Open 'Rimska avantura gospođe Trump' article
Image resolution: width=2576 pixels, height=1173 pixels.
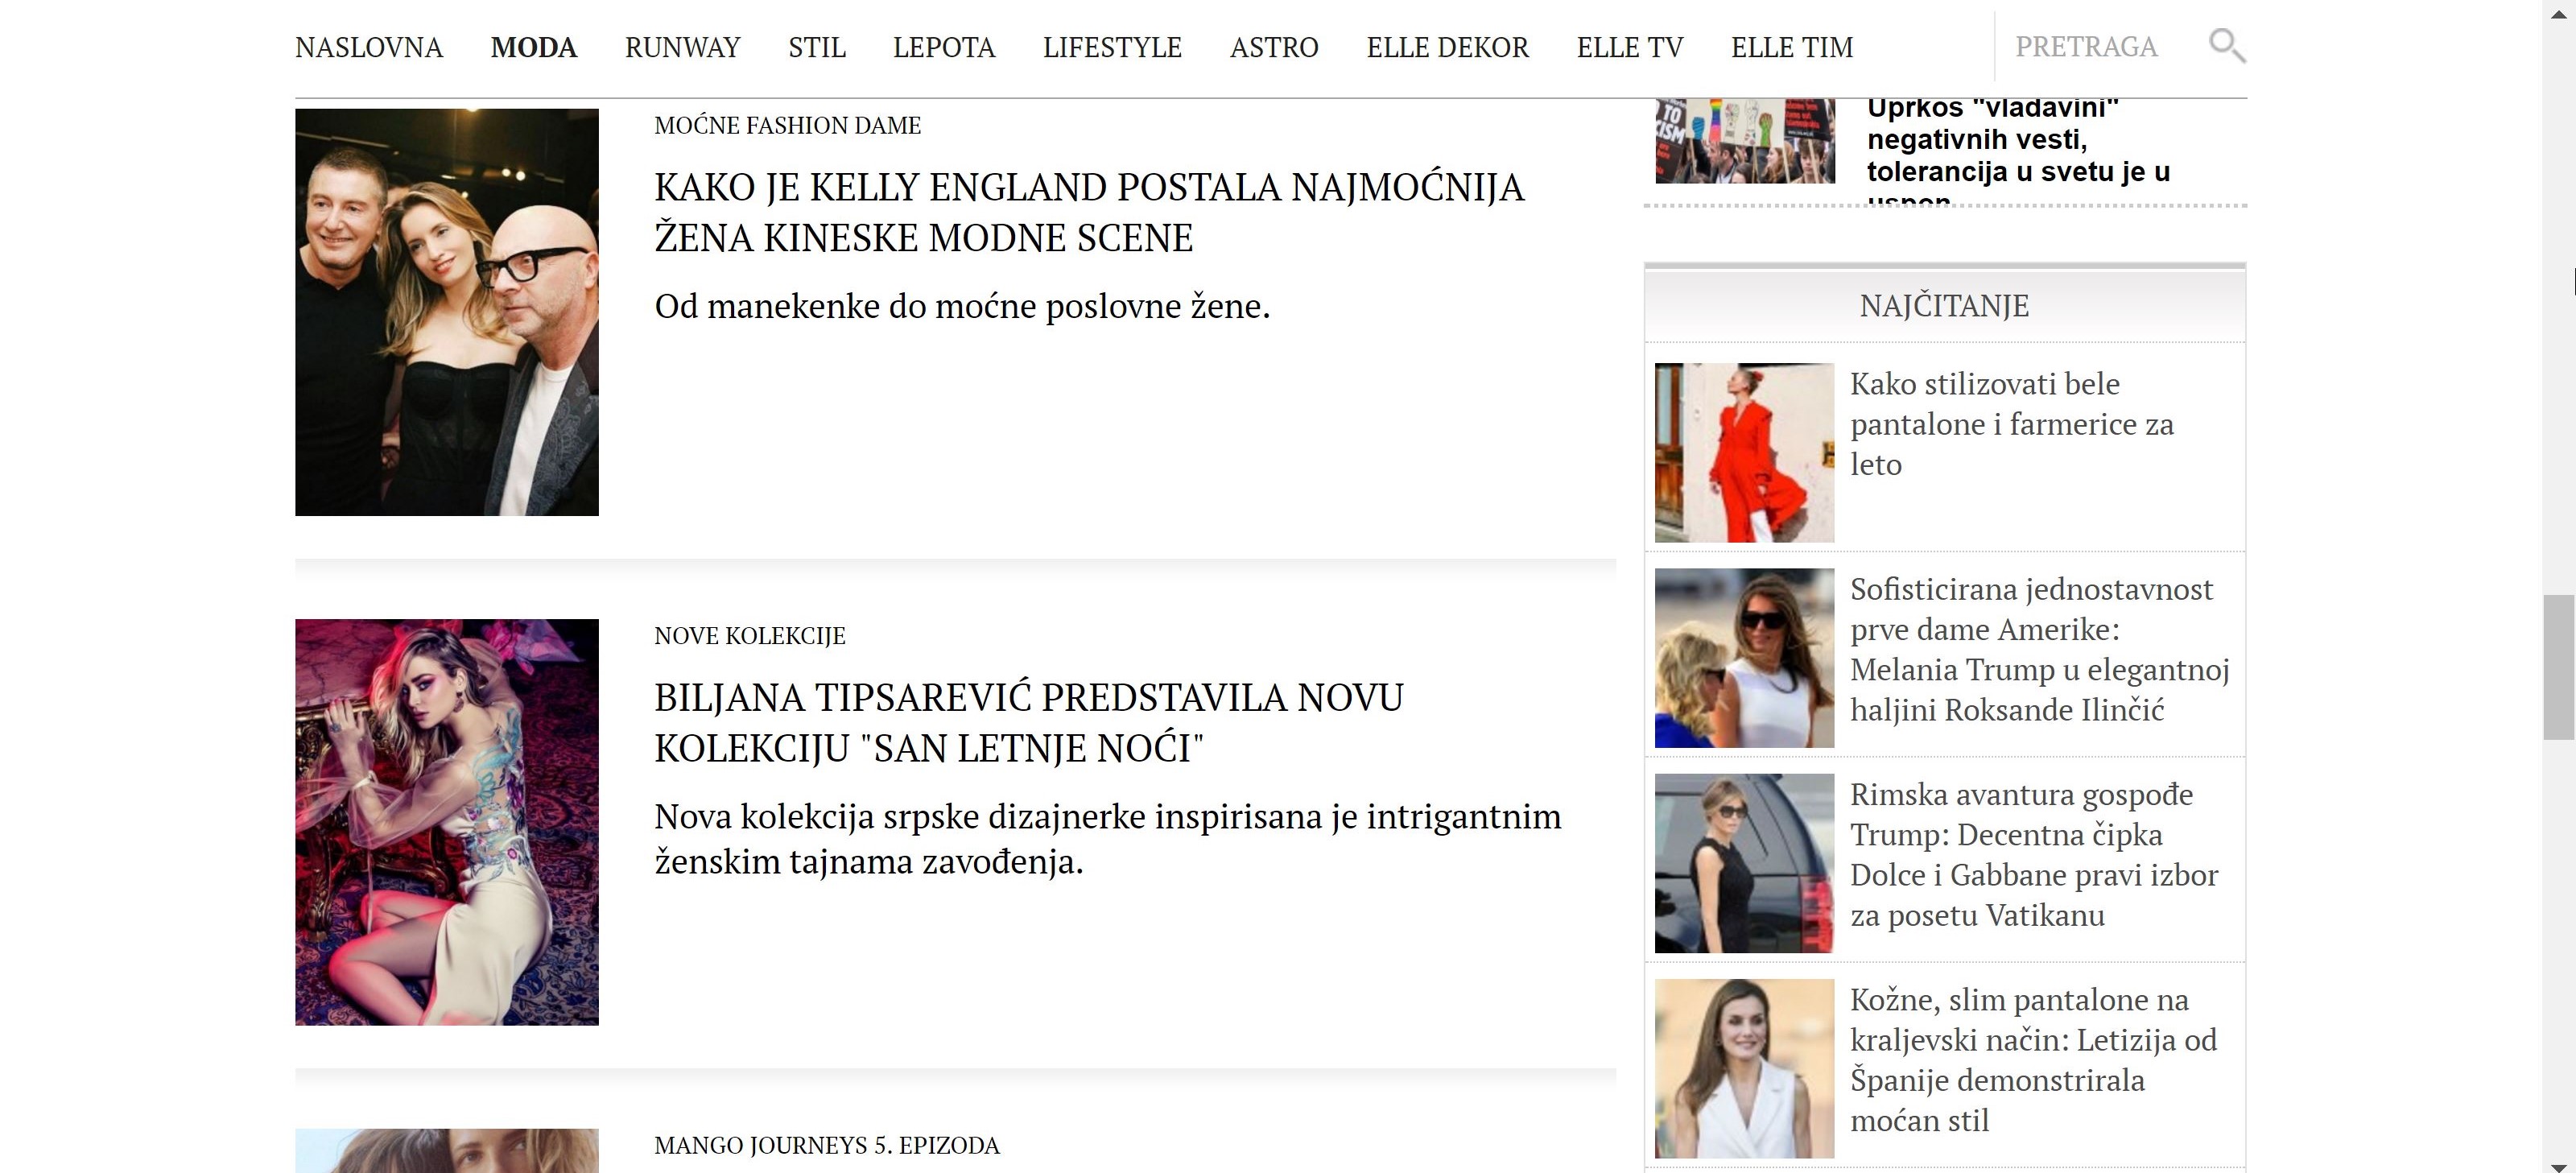tap(2034, 854)
